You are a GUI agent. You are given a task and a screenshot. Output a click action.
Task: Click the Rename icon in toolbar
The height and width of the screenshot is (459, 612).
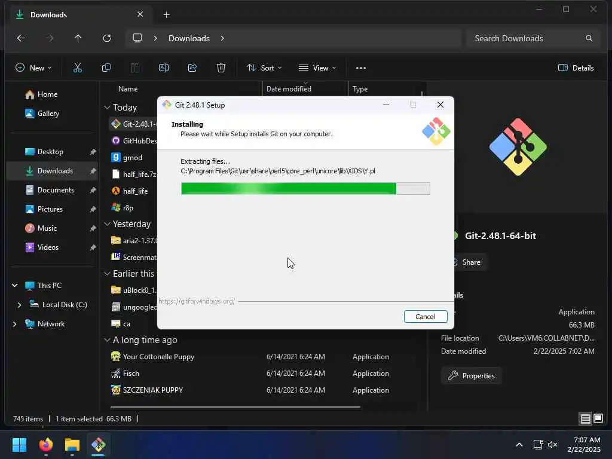[164, 68]
